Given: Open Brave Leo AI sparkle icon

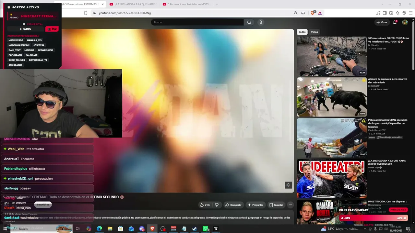Looking at the screenshot, I should click(x=398, y=13).
